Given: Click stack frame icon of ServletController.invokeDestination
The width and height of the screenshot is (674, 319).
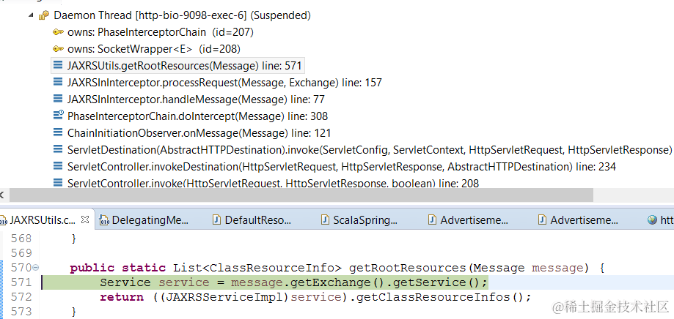Looking at the screenshot, I should 58,165.
